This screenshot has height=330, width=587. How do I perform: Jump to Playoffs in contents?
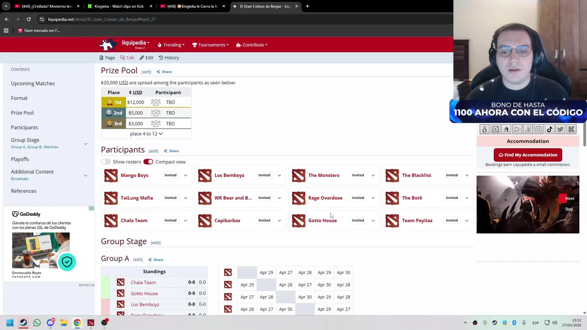coord(20,159)
